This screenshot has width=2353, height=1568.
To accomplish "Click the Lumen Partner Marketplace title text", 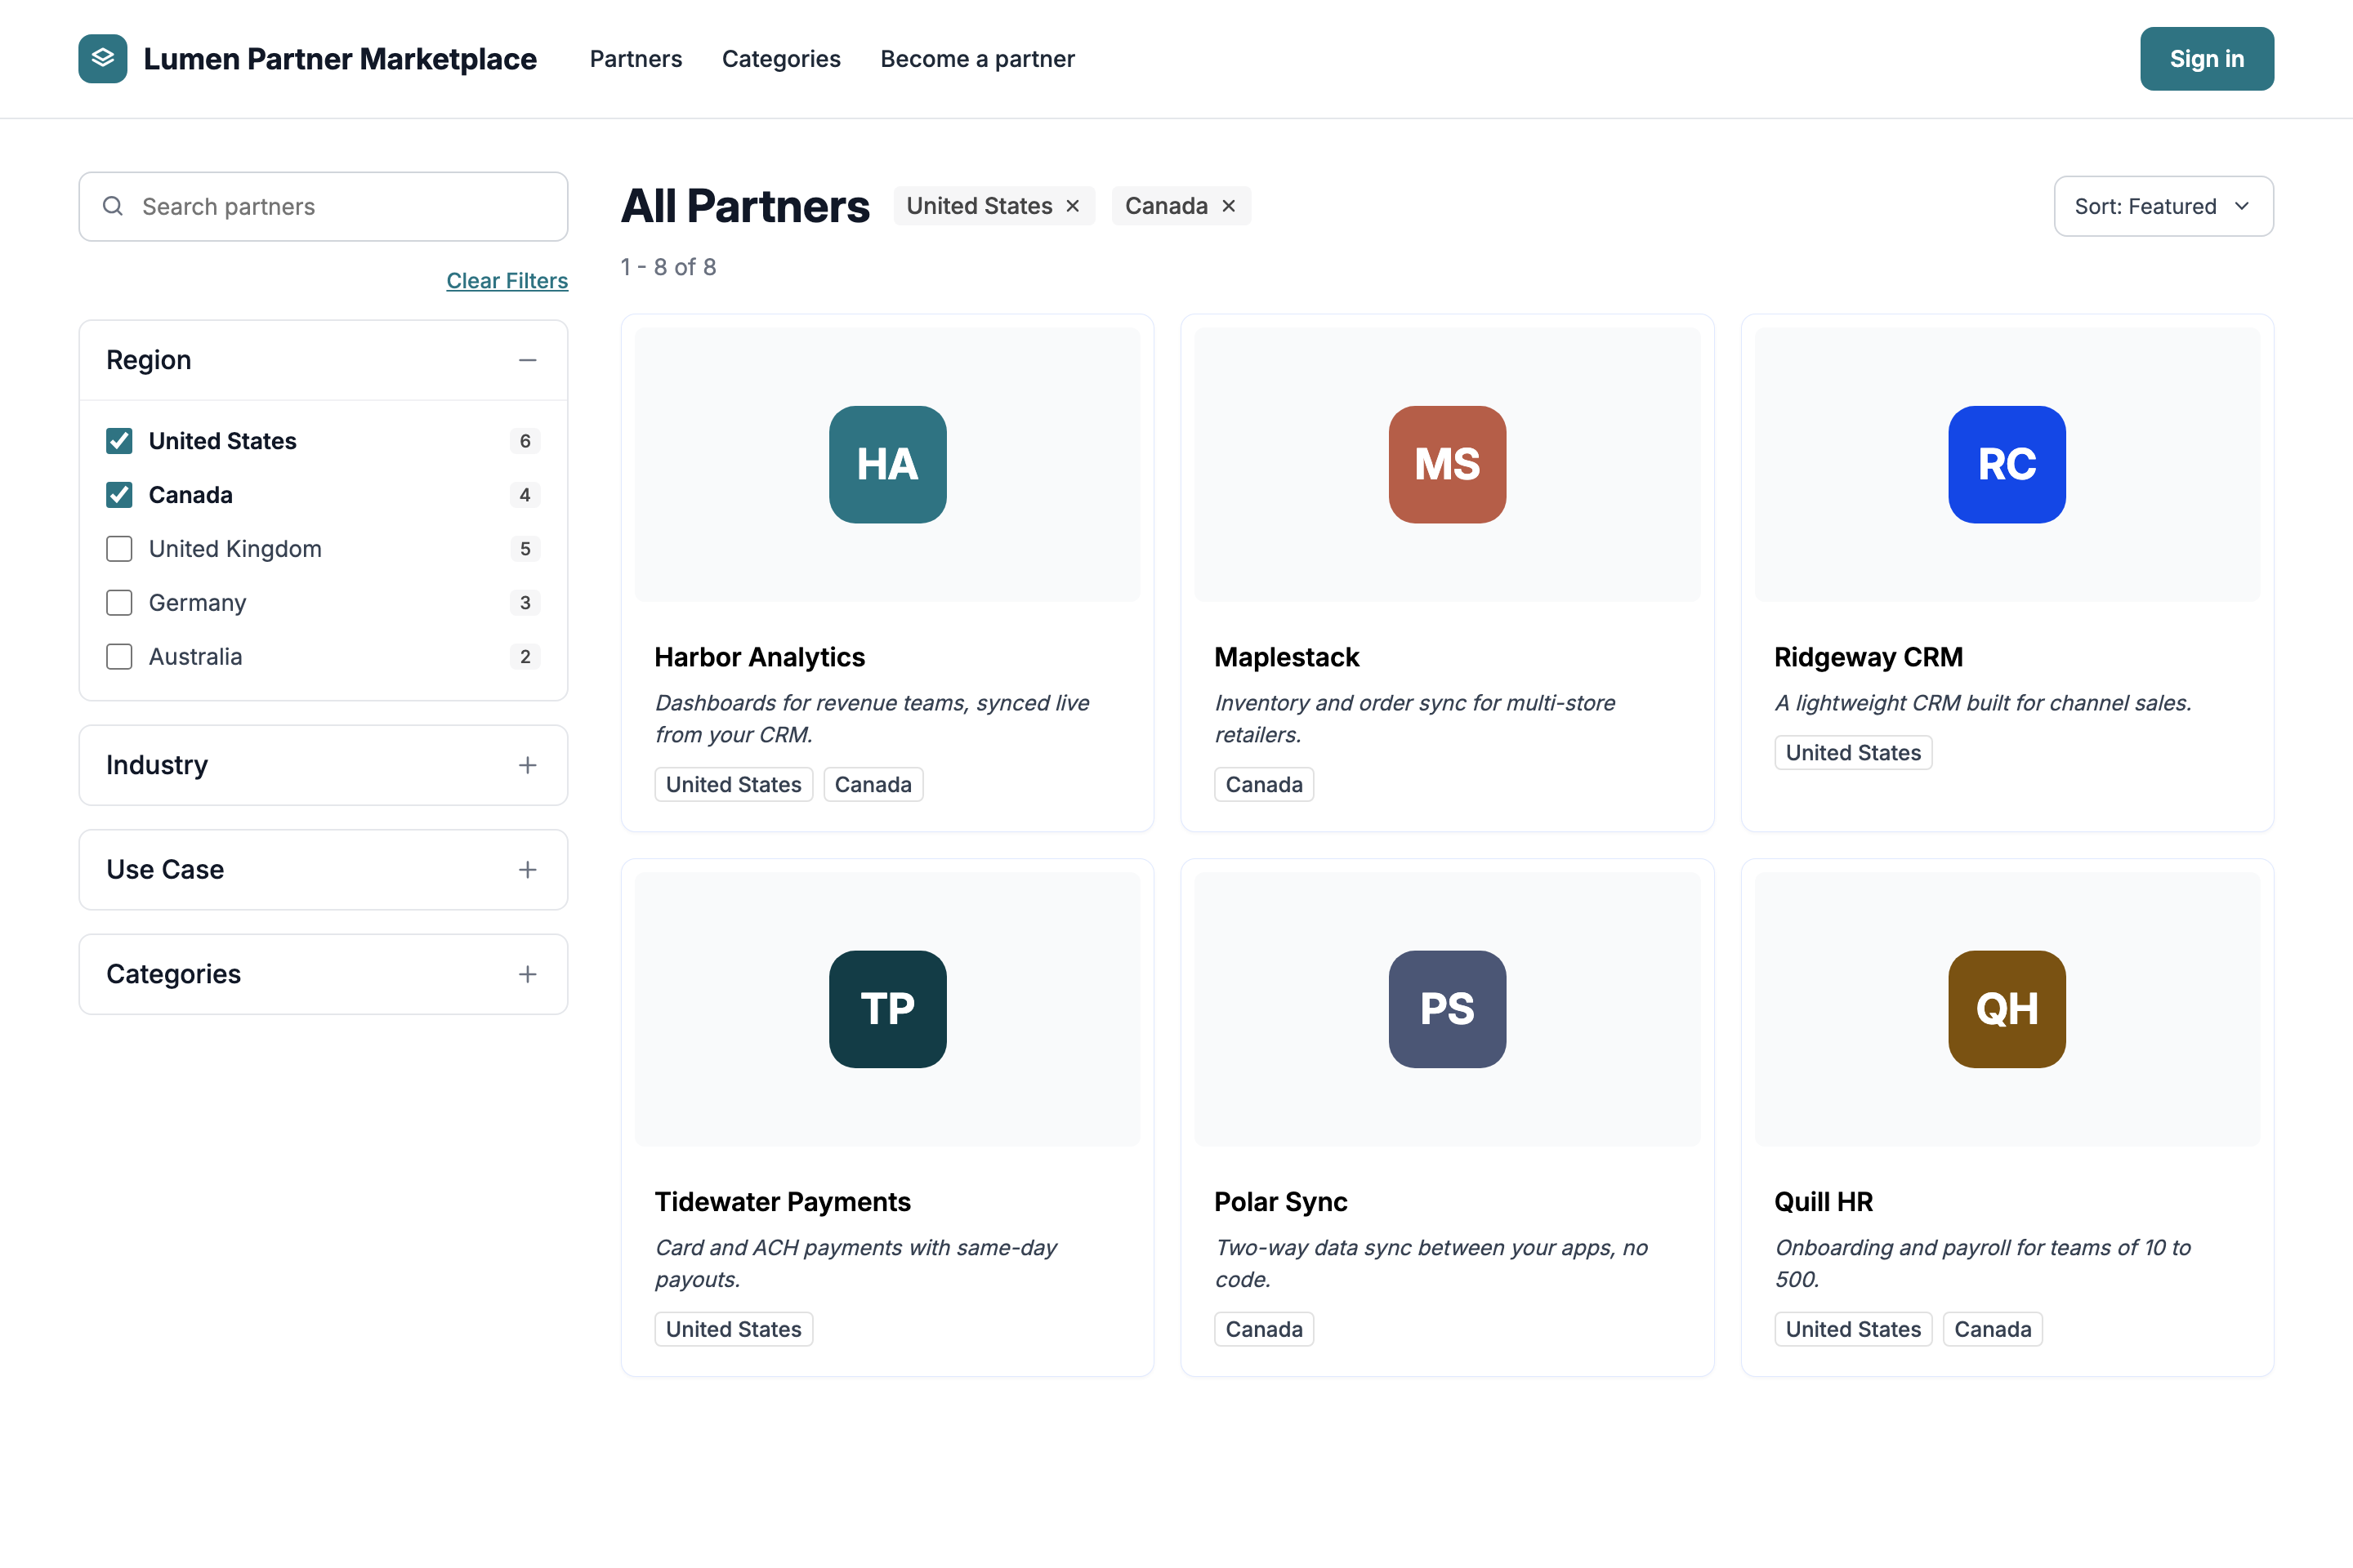I will tap(340, 59).
